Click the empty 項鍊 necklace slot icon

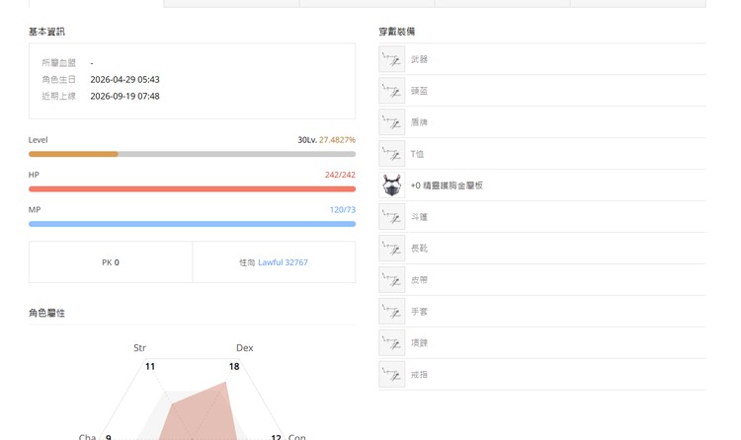392,342
